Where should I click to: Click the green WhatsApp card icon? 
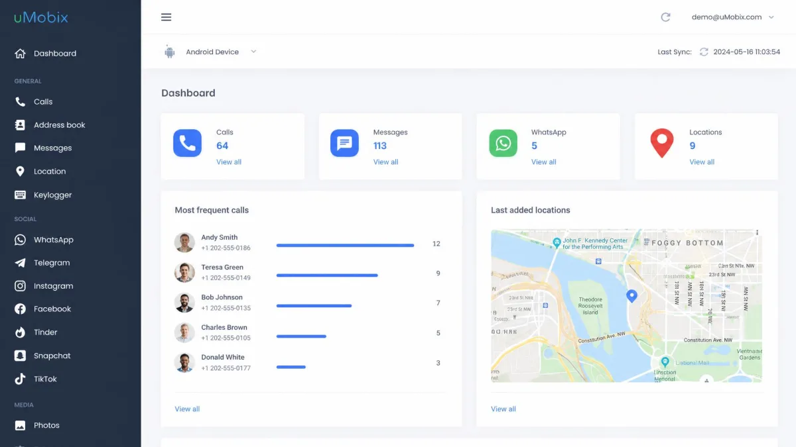click(503, 143)
